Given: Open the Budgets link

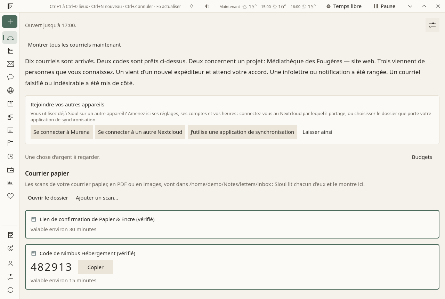Looking at the screenshot, I should (x=422, y=157).
